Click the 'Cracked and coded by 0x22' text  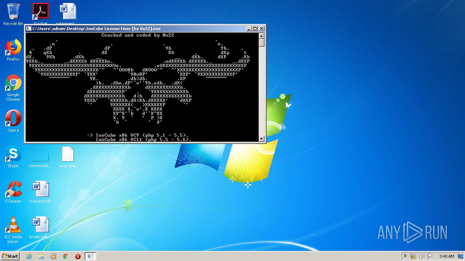[x=138, y=35]
